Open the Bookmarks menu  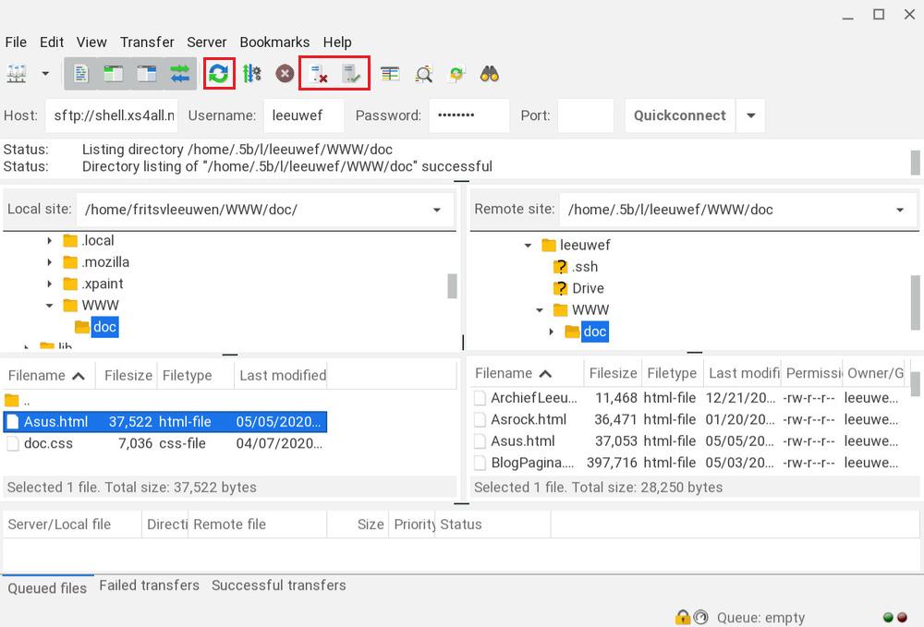(x=274, y=42)
